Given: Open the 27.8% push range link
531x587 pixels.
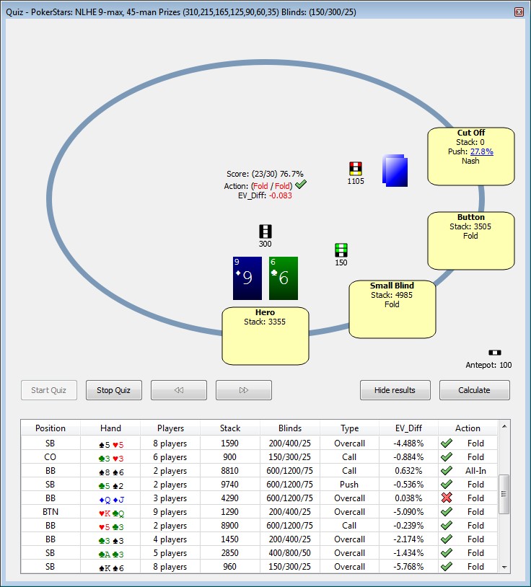Looking at the screenshot, I should pos(481,151).
